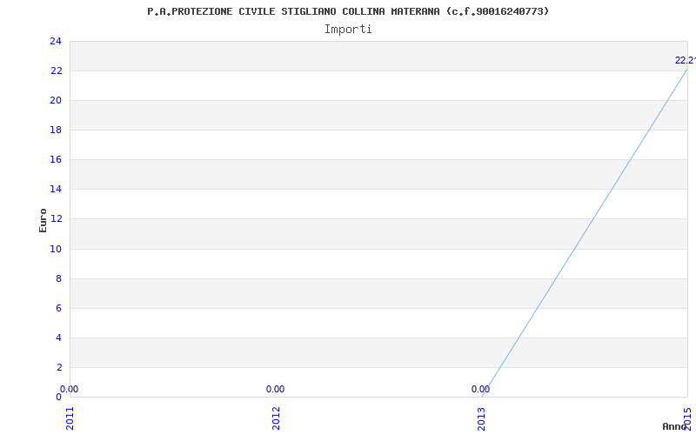Click the y-axis tick value 14

56,190
